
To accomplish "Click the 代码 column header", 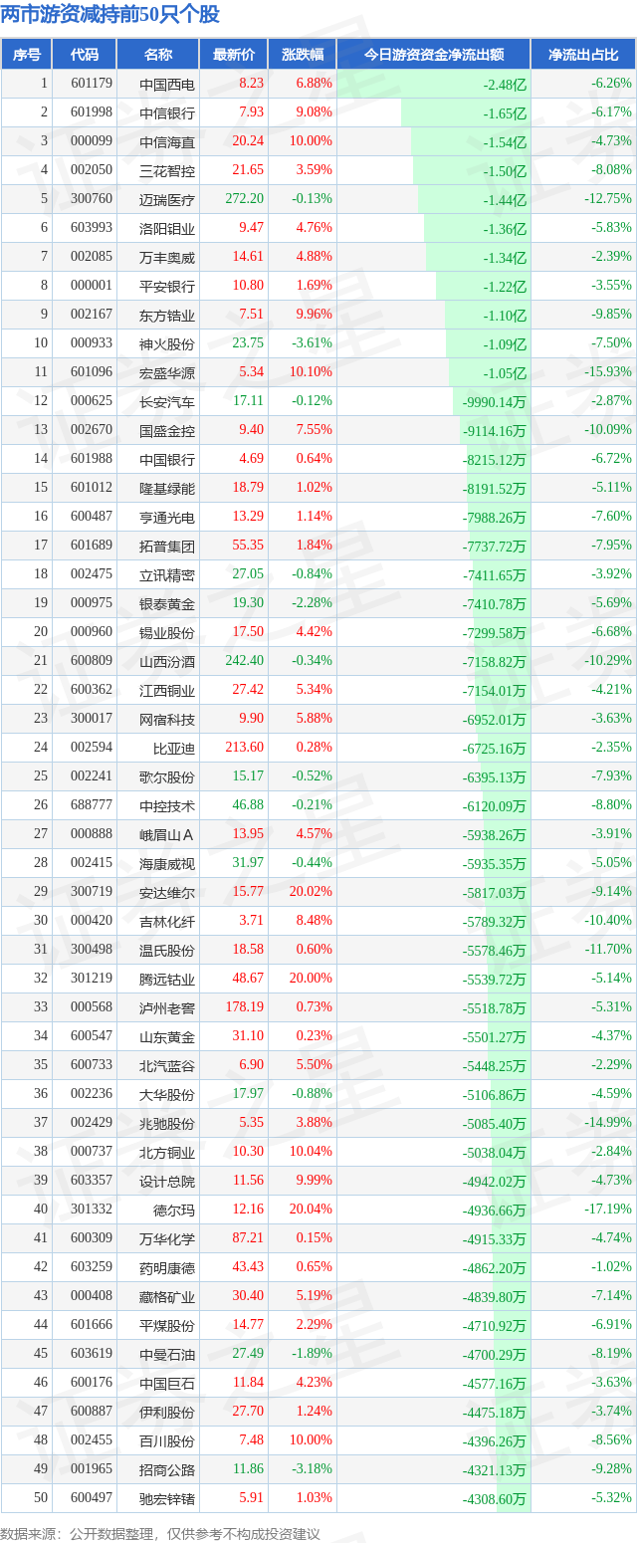I will coord(85,54).
